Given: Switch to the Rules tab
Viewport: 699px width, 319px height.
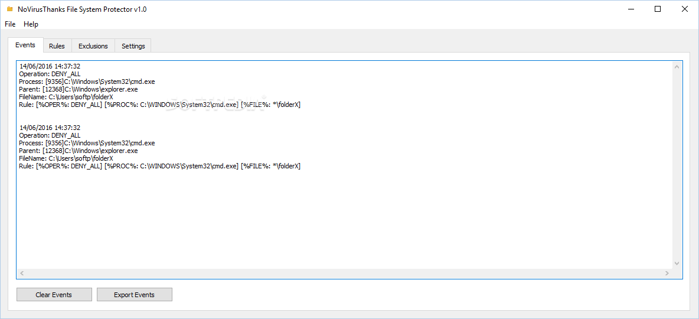Looking at the screenshot, I should click(57, 46).
